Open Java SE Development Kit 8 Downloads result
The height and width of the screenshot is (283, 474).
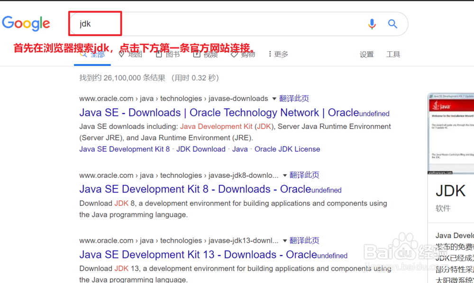click(195, 189)
